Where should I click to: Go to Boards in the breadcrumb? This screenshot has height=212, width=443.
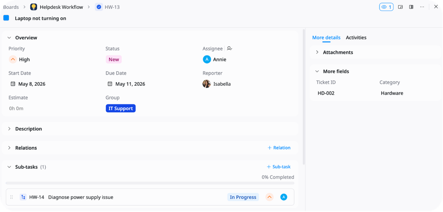pos(11,7)
